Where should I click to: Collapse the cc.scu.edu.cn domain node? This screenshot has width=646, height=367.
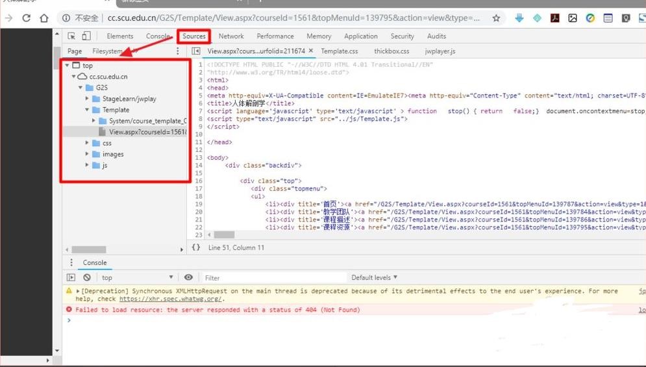[x=74, y=76]
